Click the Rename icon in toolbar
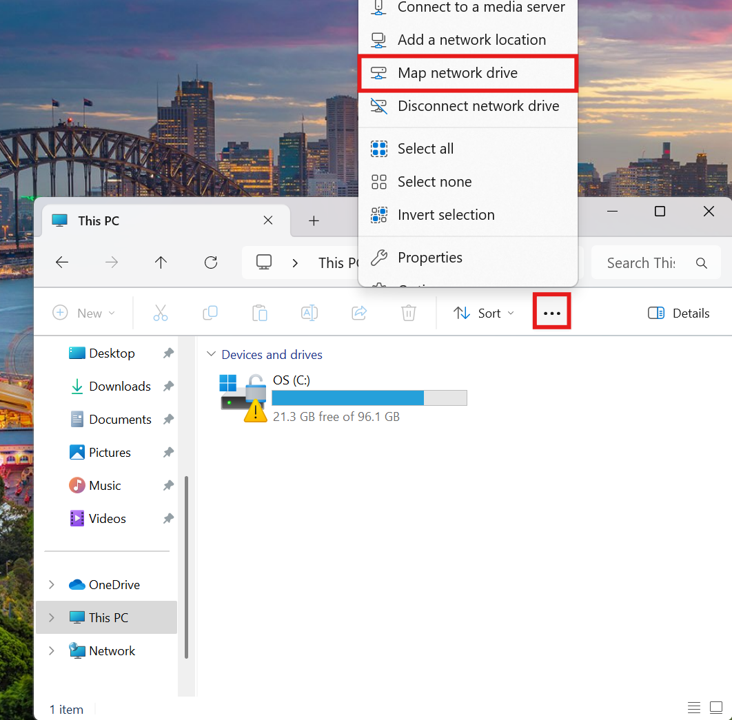 [x=309, y=313]
